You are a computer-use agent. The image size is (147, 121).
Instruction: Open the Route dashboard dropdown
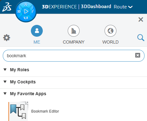[123, 7]
